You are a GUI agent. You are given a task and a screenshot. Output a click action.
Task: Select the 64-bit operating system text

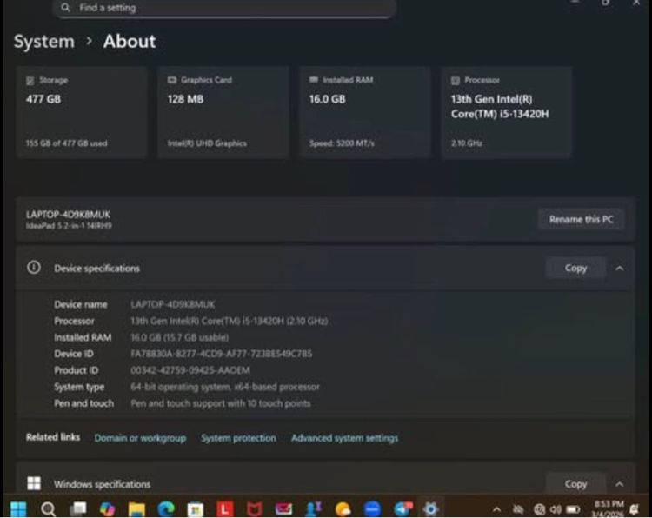[x=225, y=387]
